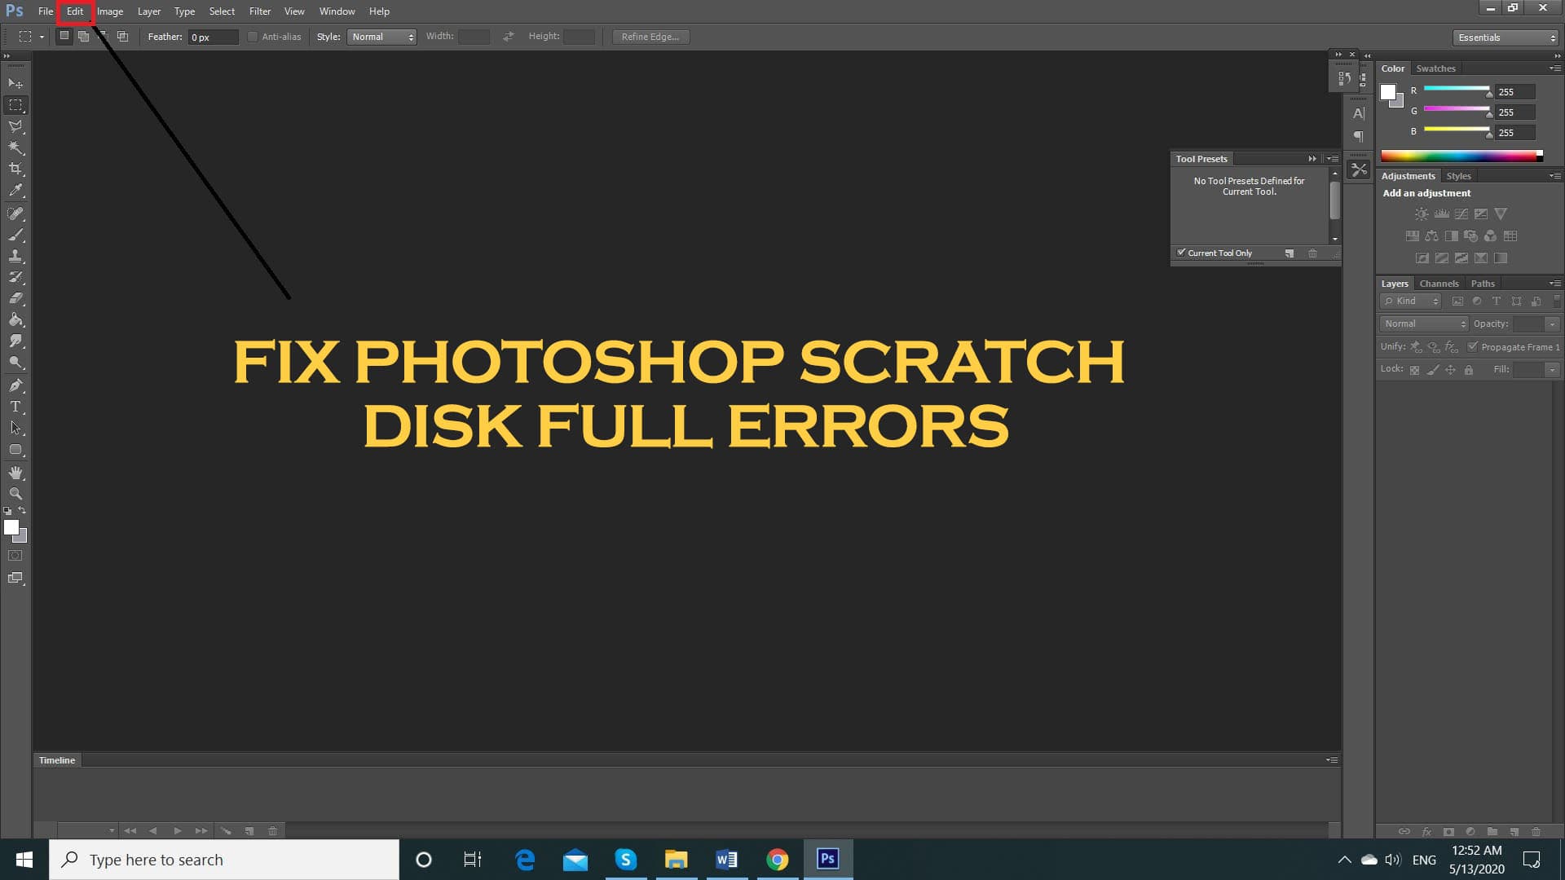Open Google Chrome from taskbar

tap(778, 860)
